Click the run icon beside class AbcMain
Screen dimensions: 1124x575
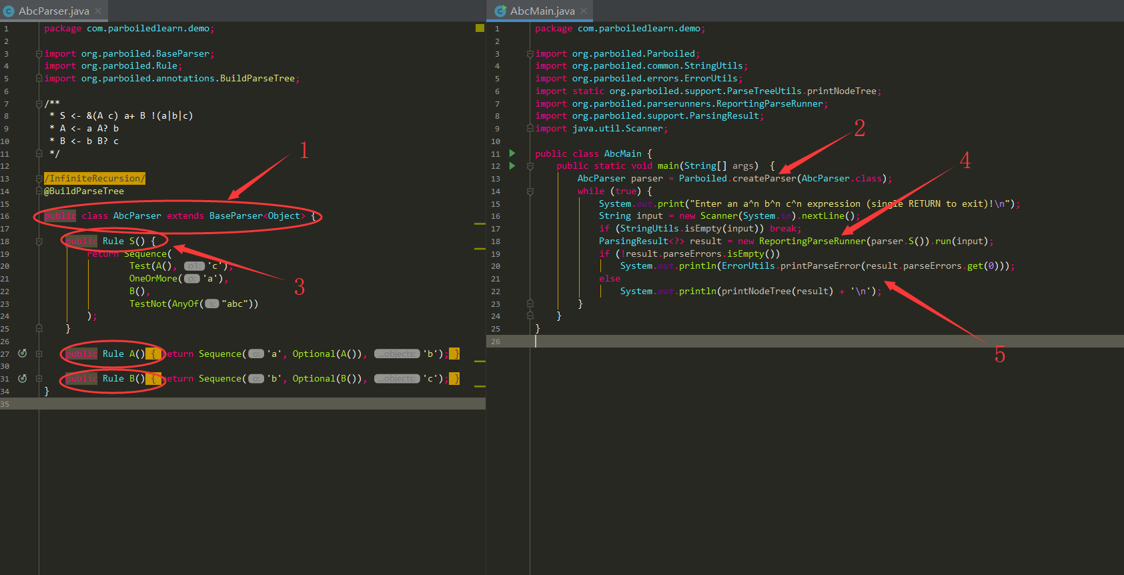[512, 153]
